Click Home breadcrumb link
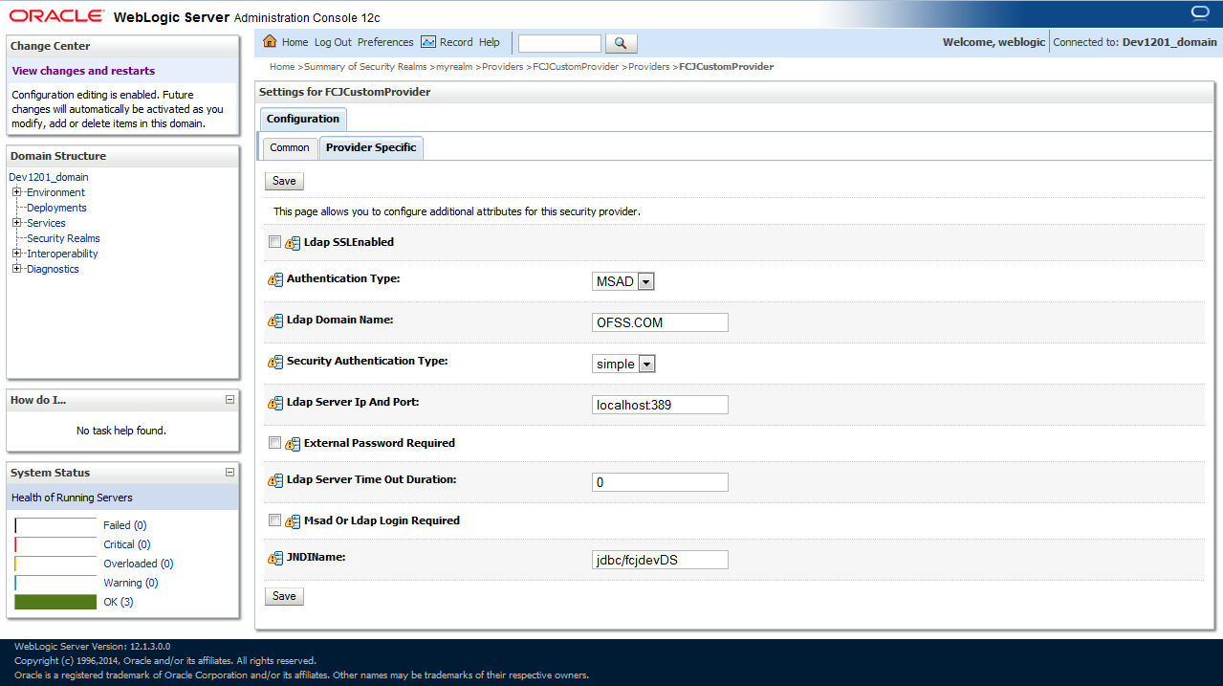The image size is (1223, 686). point(282,67)
